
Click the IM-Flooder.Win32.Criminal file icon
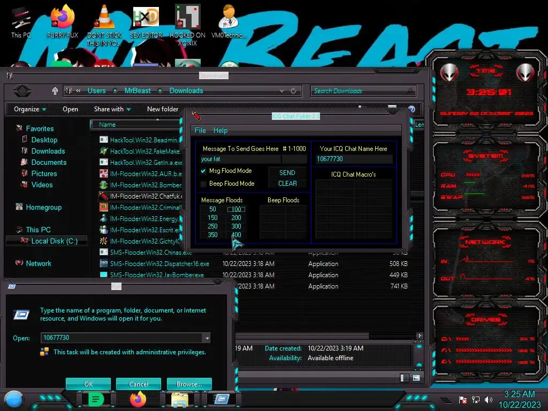(103, 207)
